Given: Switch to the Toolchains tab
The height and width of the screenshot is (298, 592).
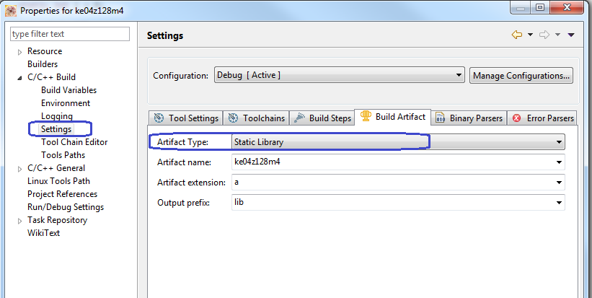Looking at the screenshot, I should click(x=257, y=118).
